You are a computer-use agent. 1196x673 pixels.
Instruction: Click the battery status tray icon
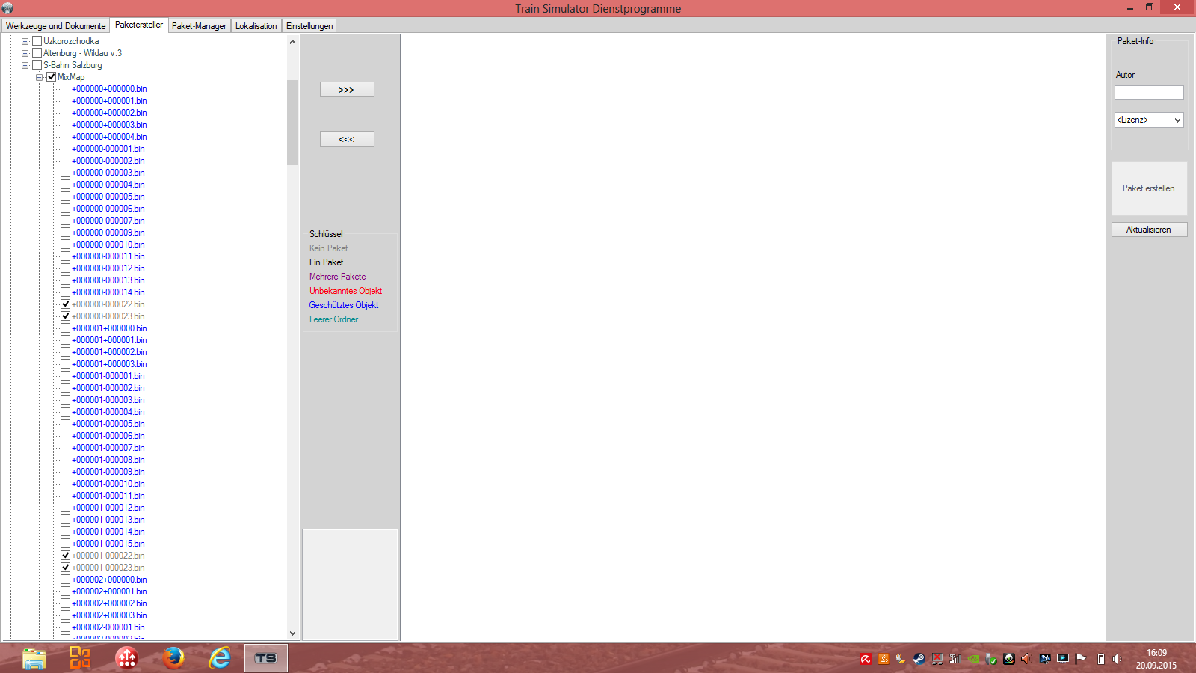coord(1100,659)
